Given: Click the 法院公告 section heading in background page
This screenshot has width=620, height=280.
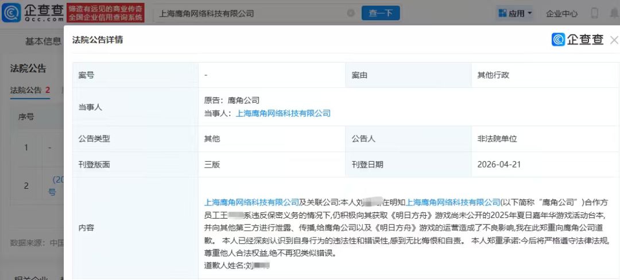Looking at the screenshot, I should click(28, 69).
